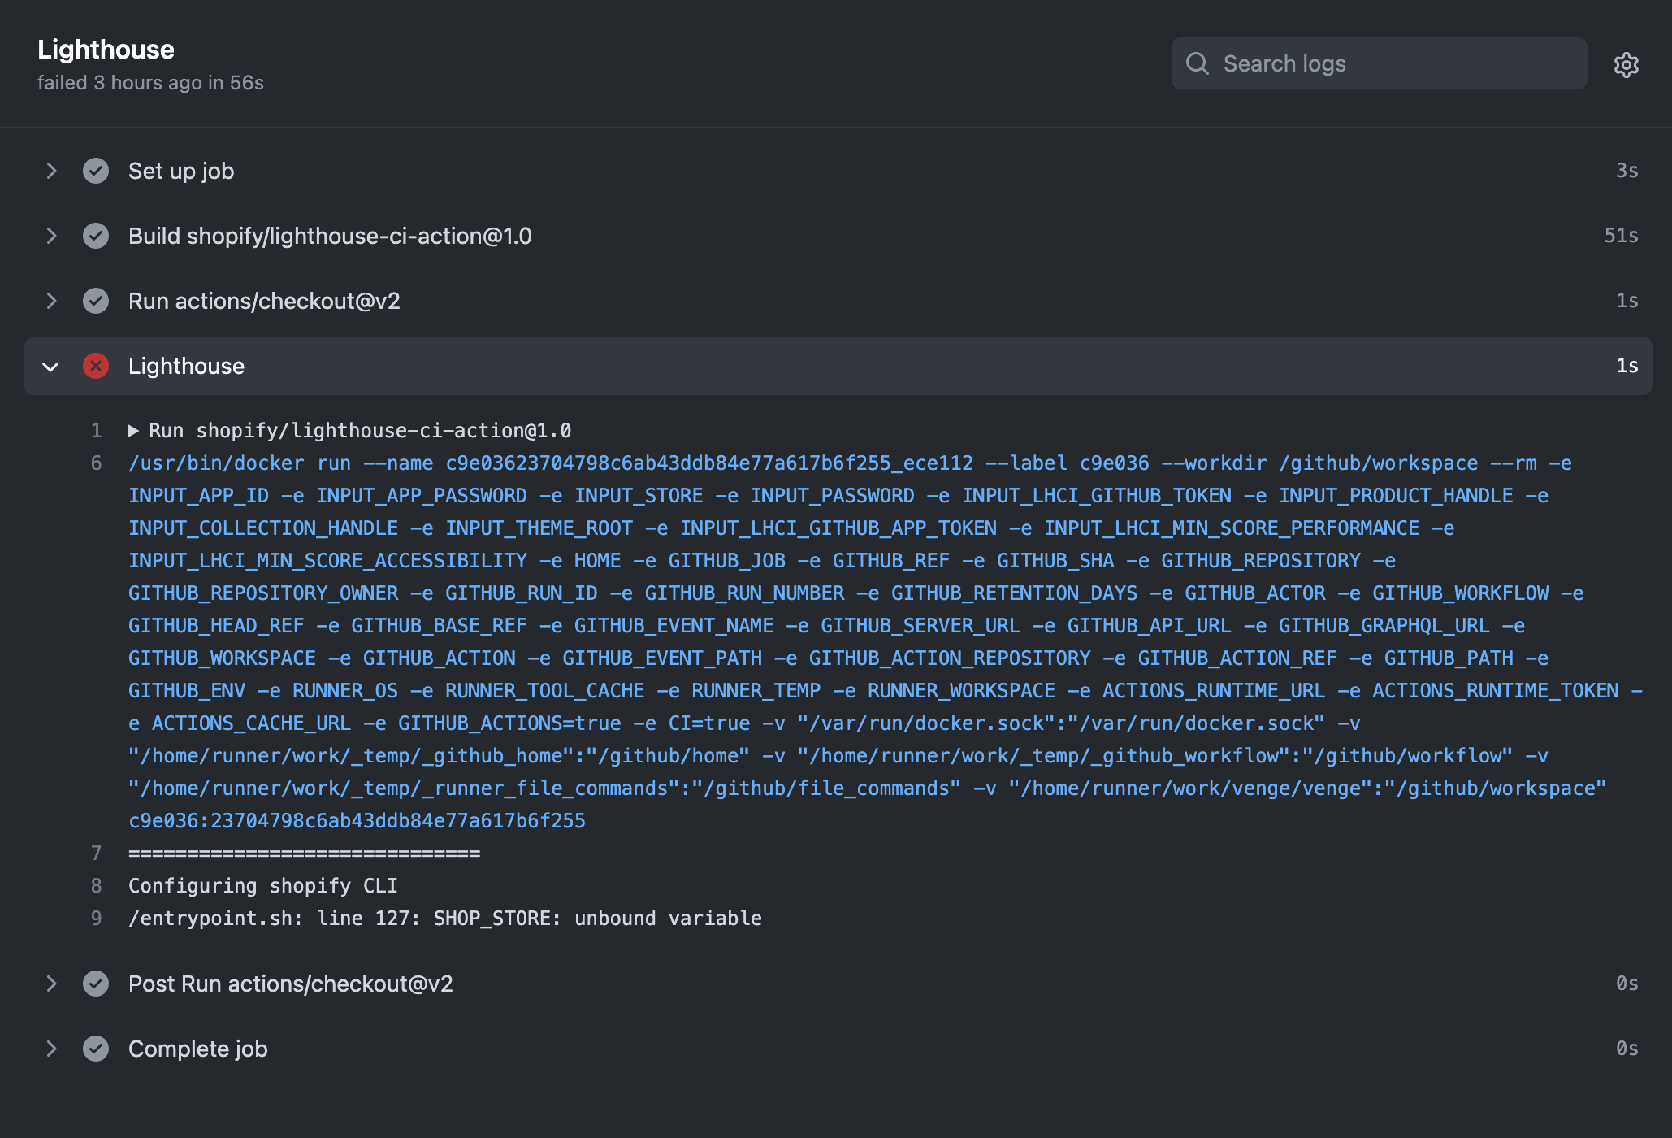
Task: Expand the Run shopify/lighthouse-ci-action@1.0 log group
Action: (135, 430)
